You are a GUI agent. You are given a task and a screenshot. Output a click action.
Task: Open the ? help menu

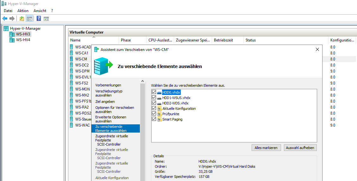(x=52, y=11)
